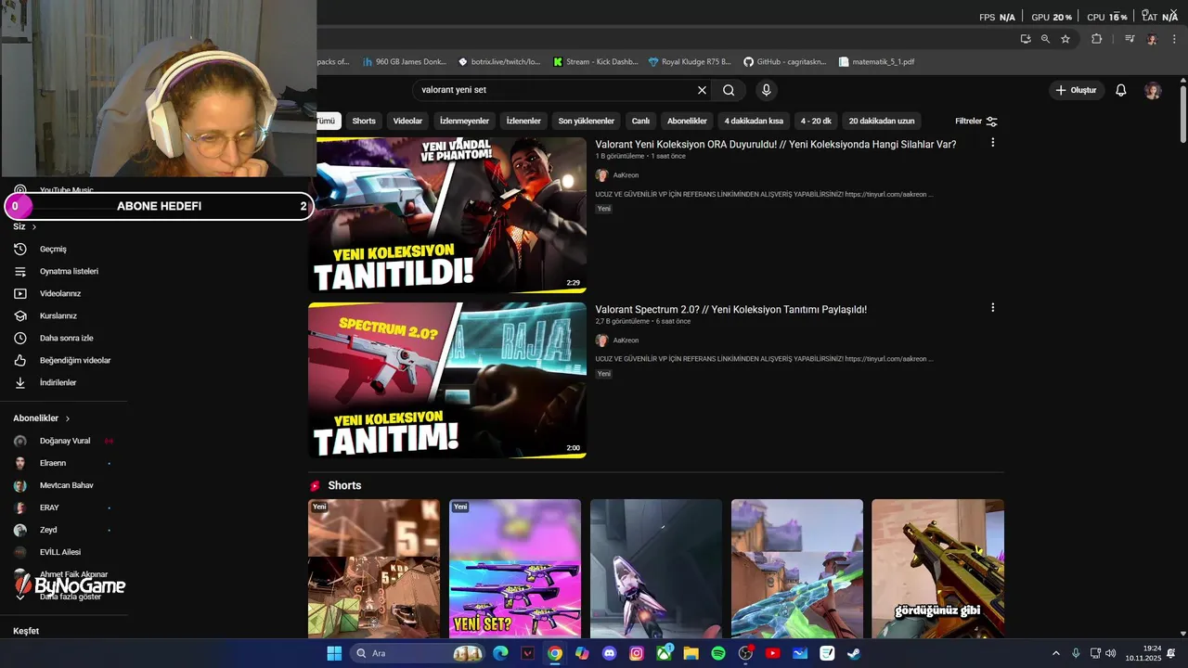Clear the search box with the X icon
The height and width of the screenshot is (668, 1188).
click(x=702, y=90)
